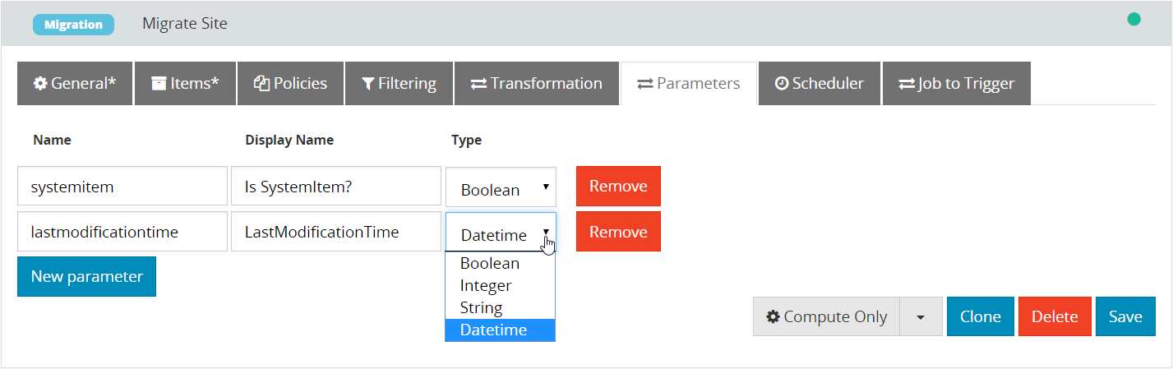Click the Compute Only button
1173x369 pixels.
826,316
